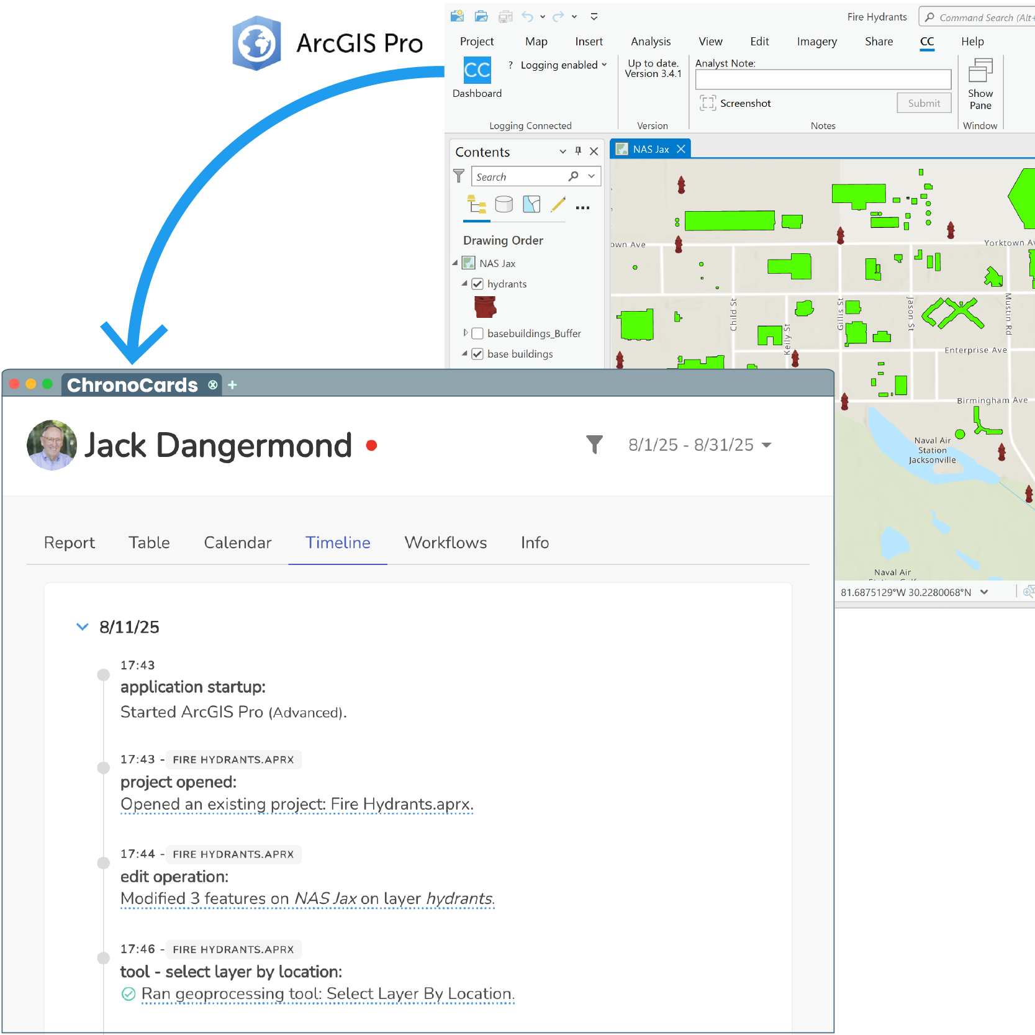Open the ChronoCards Dashboard icon

[x=477, y=71]
